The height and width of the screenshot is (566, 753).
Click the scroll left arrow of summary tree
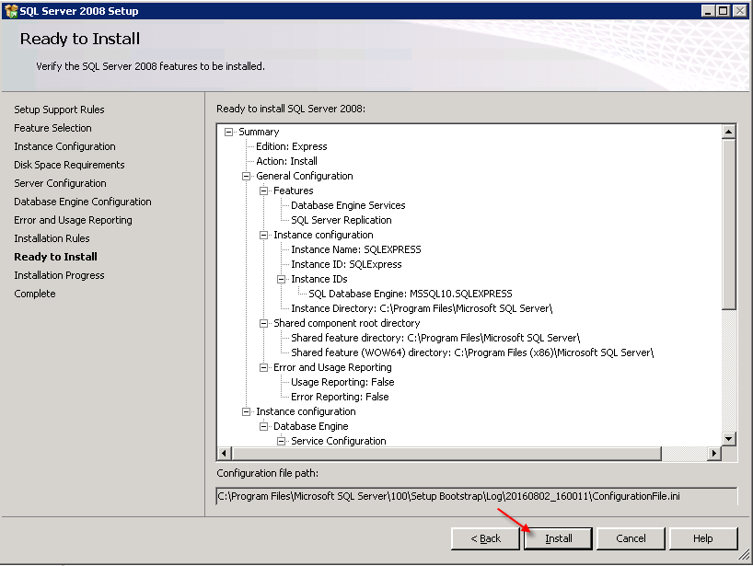click(225, 453)
